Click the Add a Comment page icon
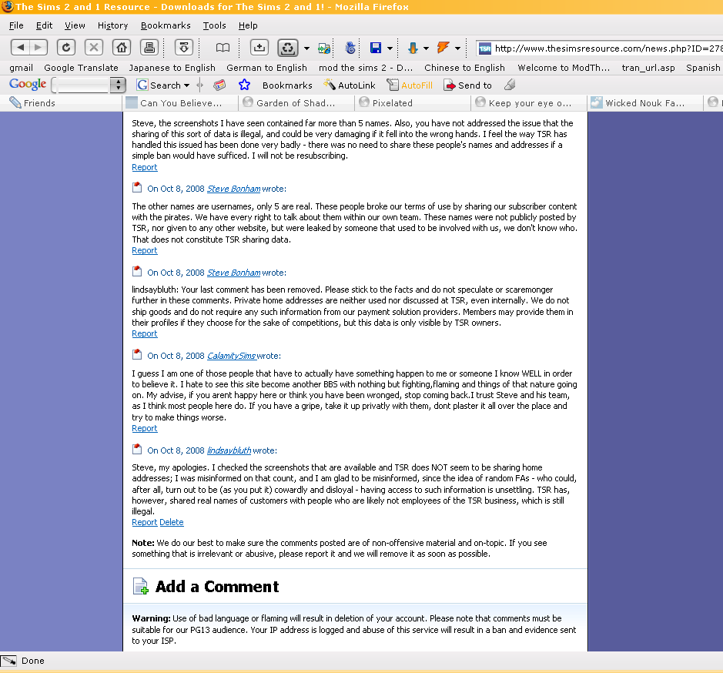723x673 pixels. tap(141, 586)
